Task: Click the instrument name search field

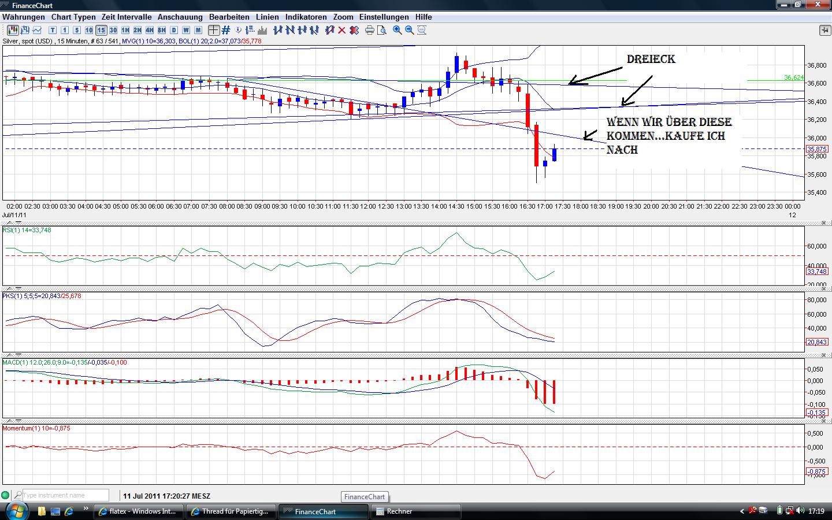Action: click(x=65, y=495)
